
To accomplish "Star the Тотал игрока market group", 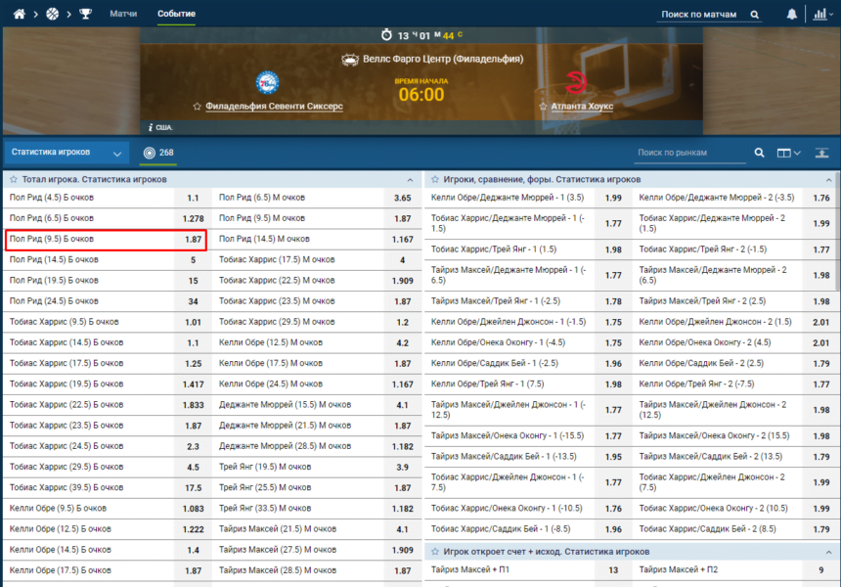I will pos(13,180).
